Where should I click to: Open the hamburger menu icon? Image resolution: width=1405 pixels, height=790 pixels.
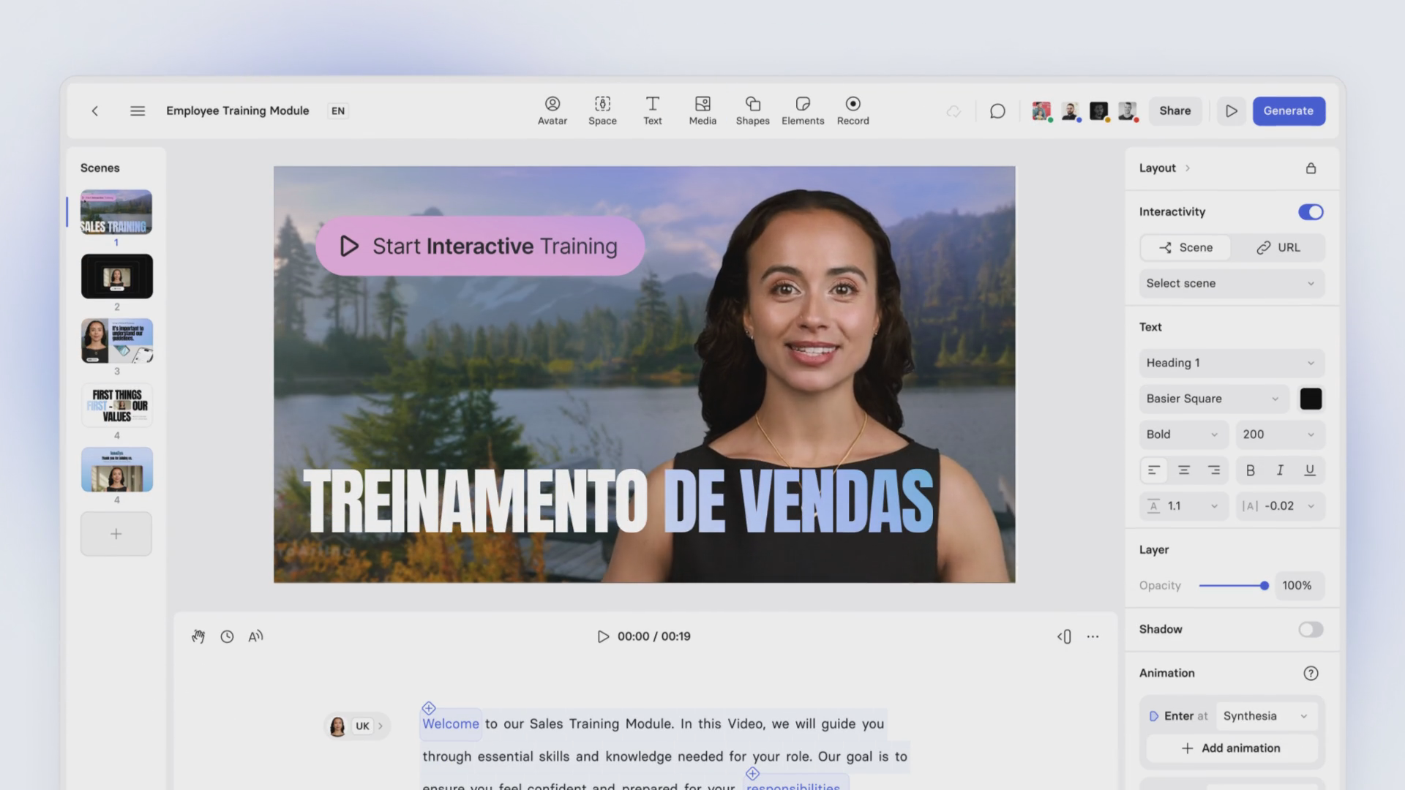138,111
